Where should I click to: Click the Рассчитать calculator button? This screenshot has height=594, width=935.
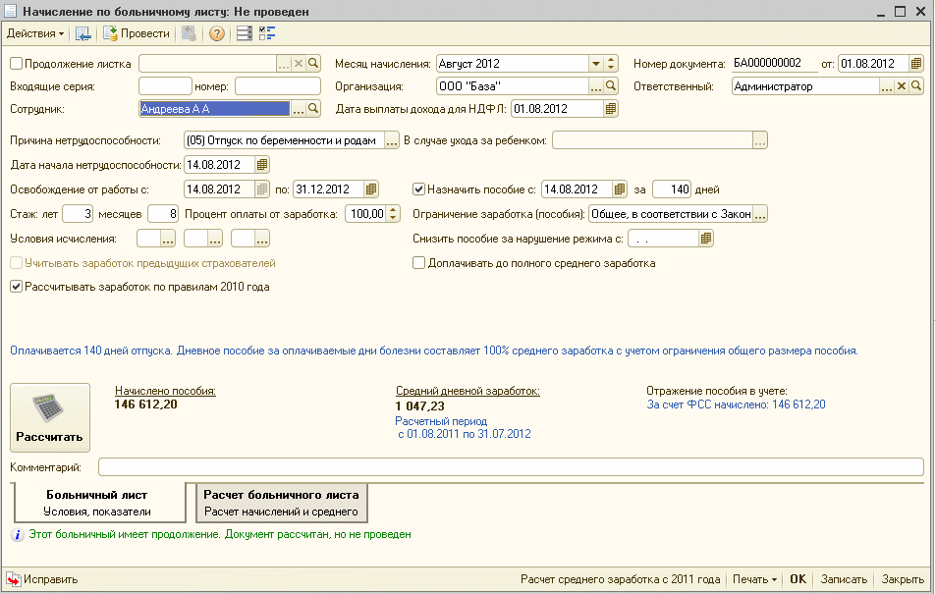point(50,417)
